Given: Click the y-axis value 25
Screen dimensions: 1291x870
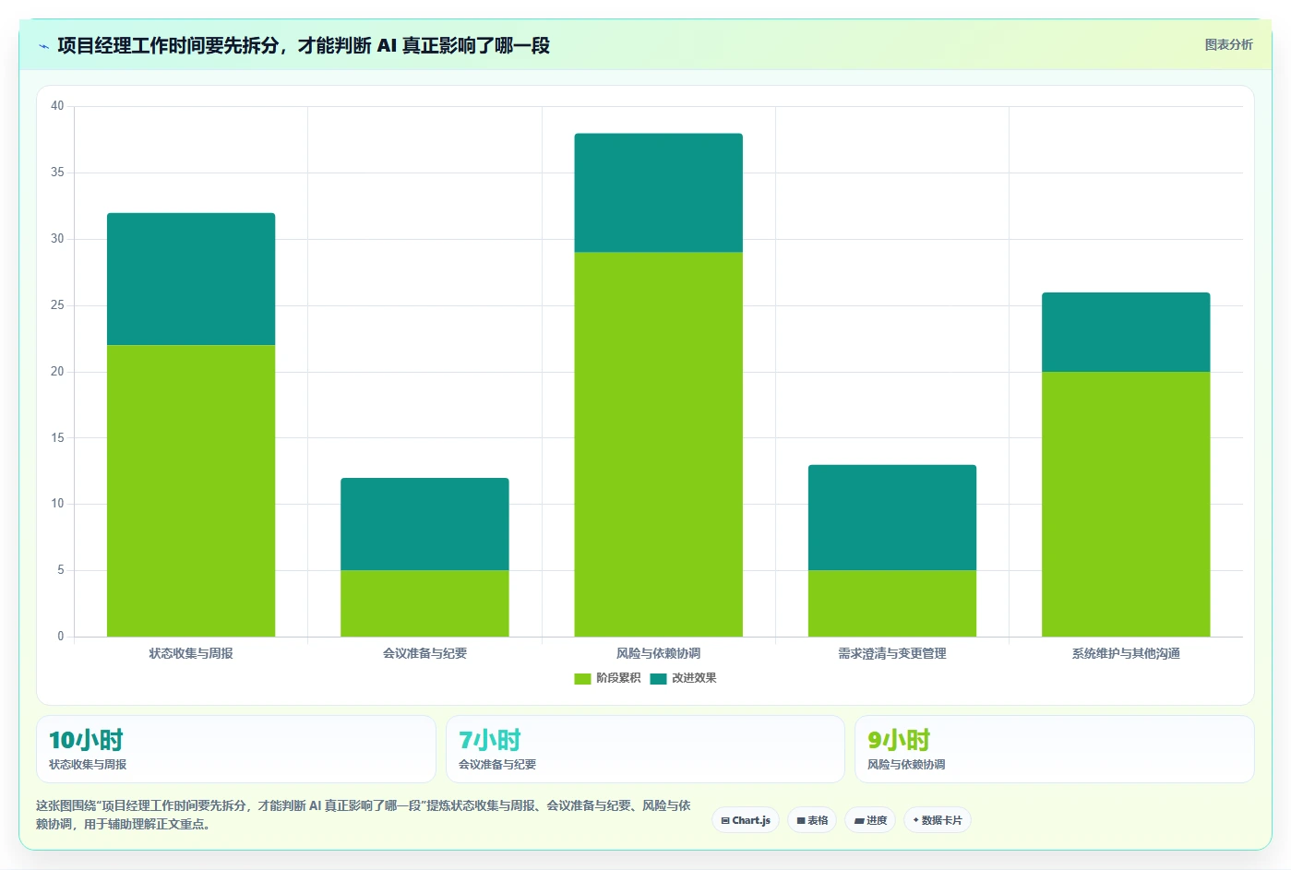Looking at the screenshot, I should click(57, 305).
